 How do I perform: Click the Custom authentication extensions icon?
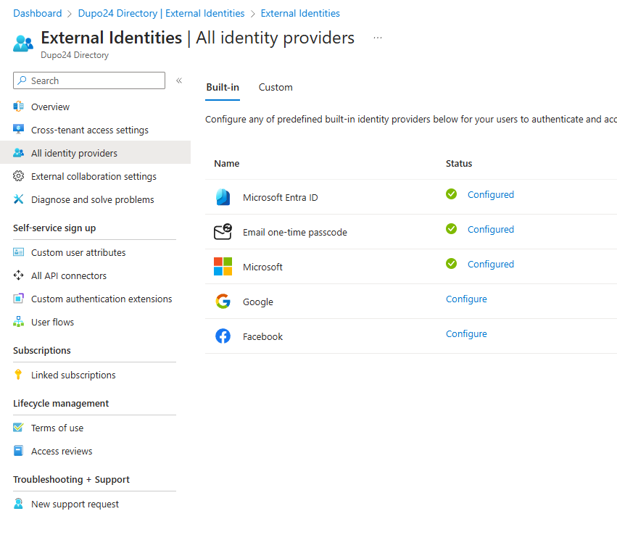click(x=19, y=299)
